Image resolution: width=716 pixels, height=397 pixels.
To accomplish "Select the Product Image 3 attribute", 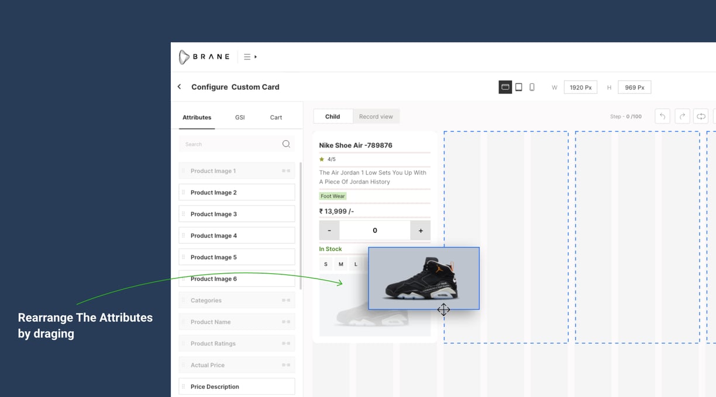I will pyautogui.click(x=237, y=214).
